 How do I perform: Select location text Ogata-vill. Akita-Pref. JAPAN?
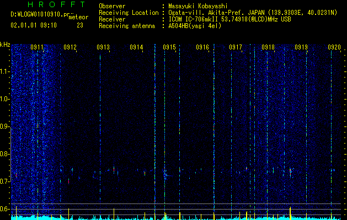tap(215, 13)
